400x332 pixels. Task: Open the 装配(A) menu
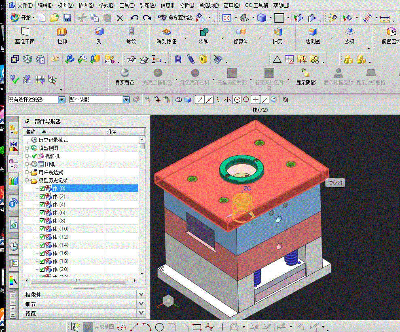pos(148,5)
